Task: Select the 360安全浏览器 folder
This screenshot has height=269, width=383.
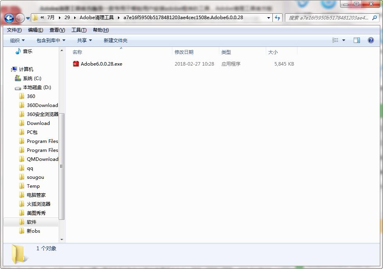Action: point(43,114)
